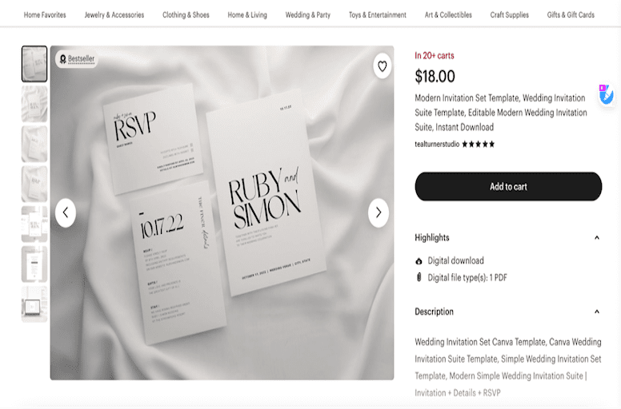
Task: Visit the tealturnerstudio shop link
Action: point(437,145)
